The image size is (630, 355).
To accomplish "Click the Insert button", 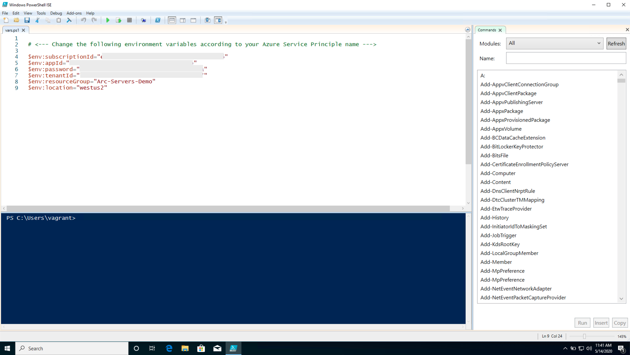I will [x=601, y=323].
